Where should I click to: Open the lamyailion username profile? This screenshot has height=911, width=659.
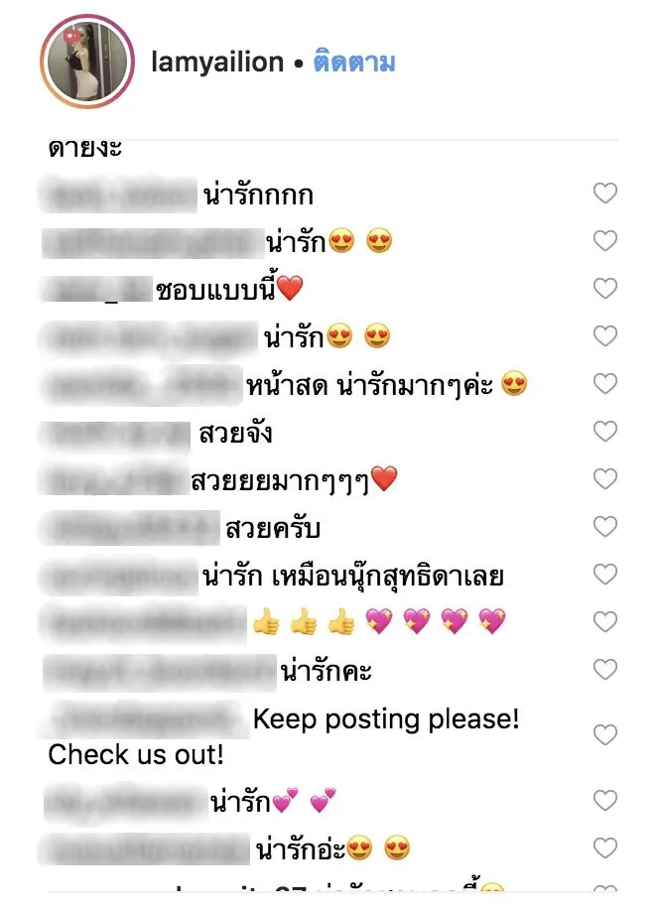coord(217,63)
